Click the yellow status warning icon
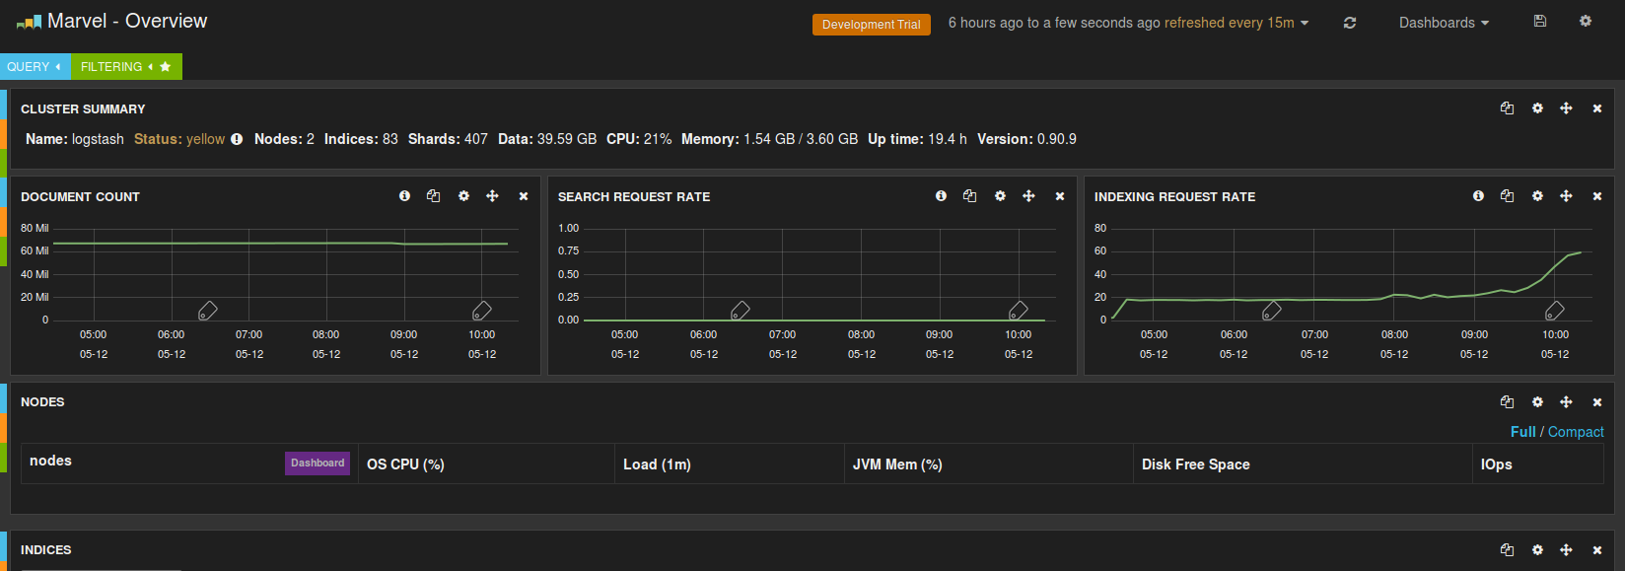1625x571 pixels. [237, 139]
